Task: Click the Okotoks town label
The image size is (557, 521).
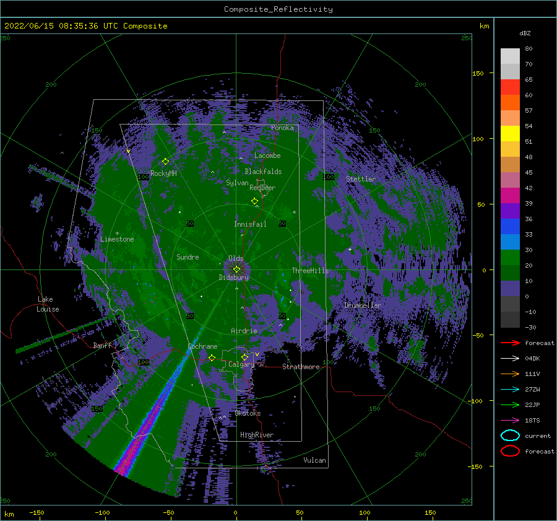Action: click(x=248, y=413)
